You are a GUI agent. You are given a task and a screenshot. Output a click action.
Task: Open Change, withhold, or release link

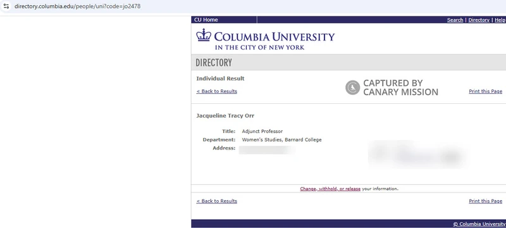(x=330, y=189)
